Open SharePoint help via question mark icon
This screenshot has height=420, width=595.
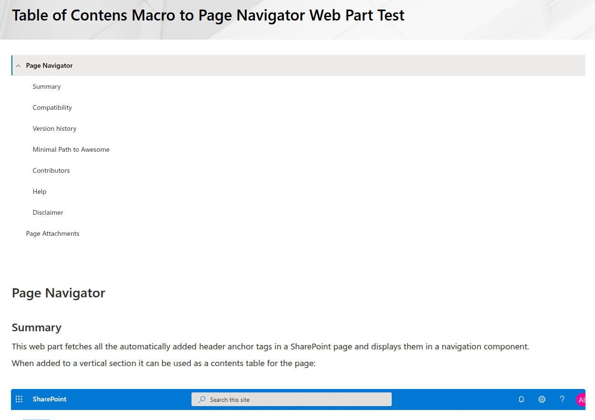click(562, 399)
